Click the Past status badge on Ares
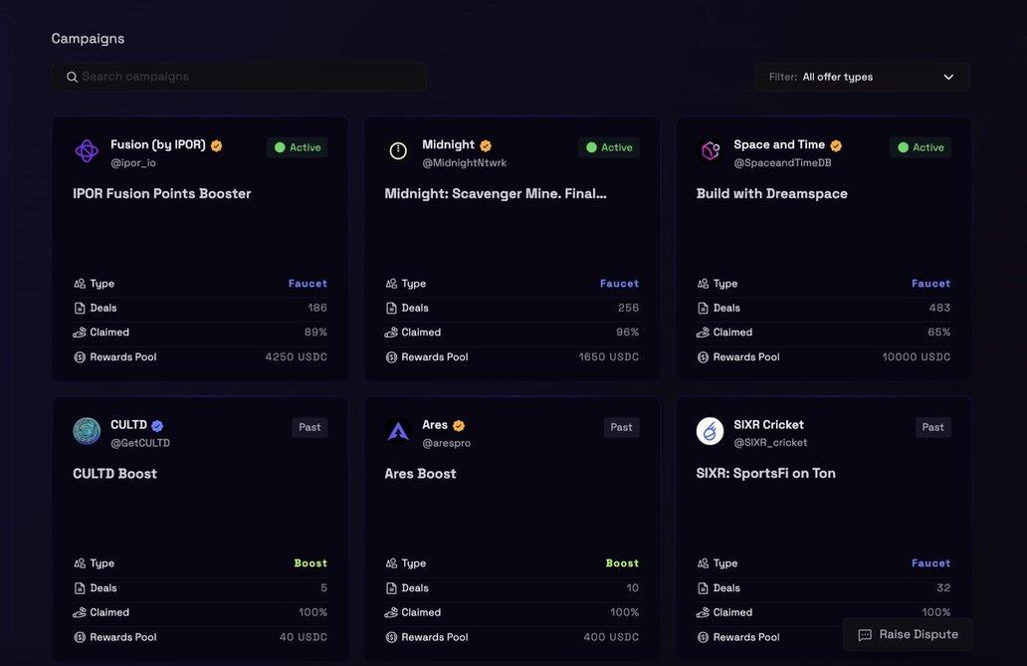This screenshot has height=666, width=1027. click(621, 427)
